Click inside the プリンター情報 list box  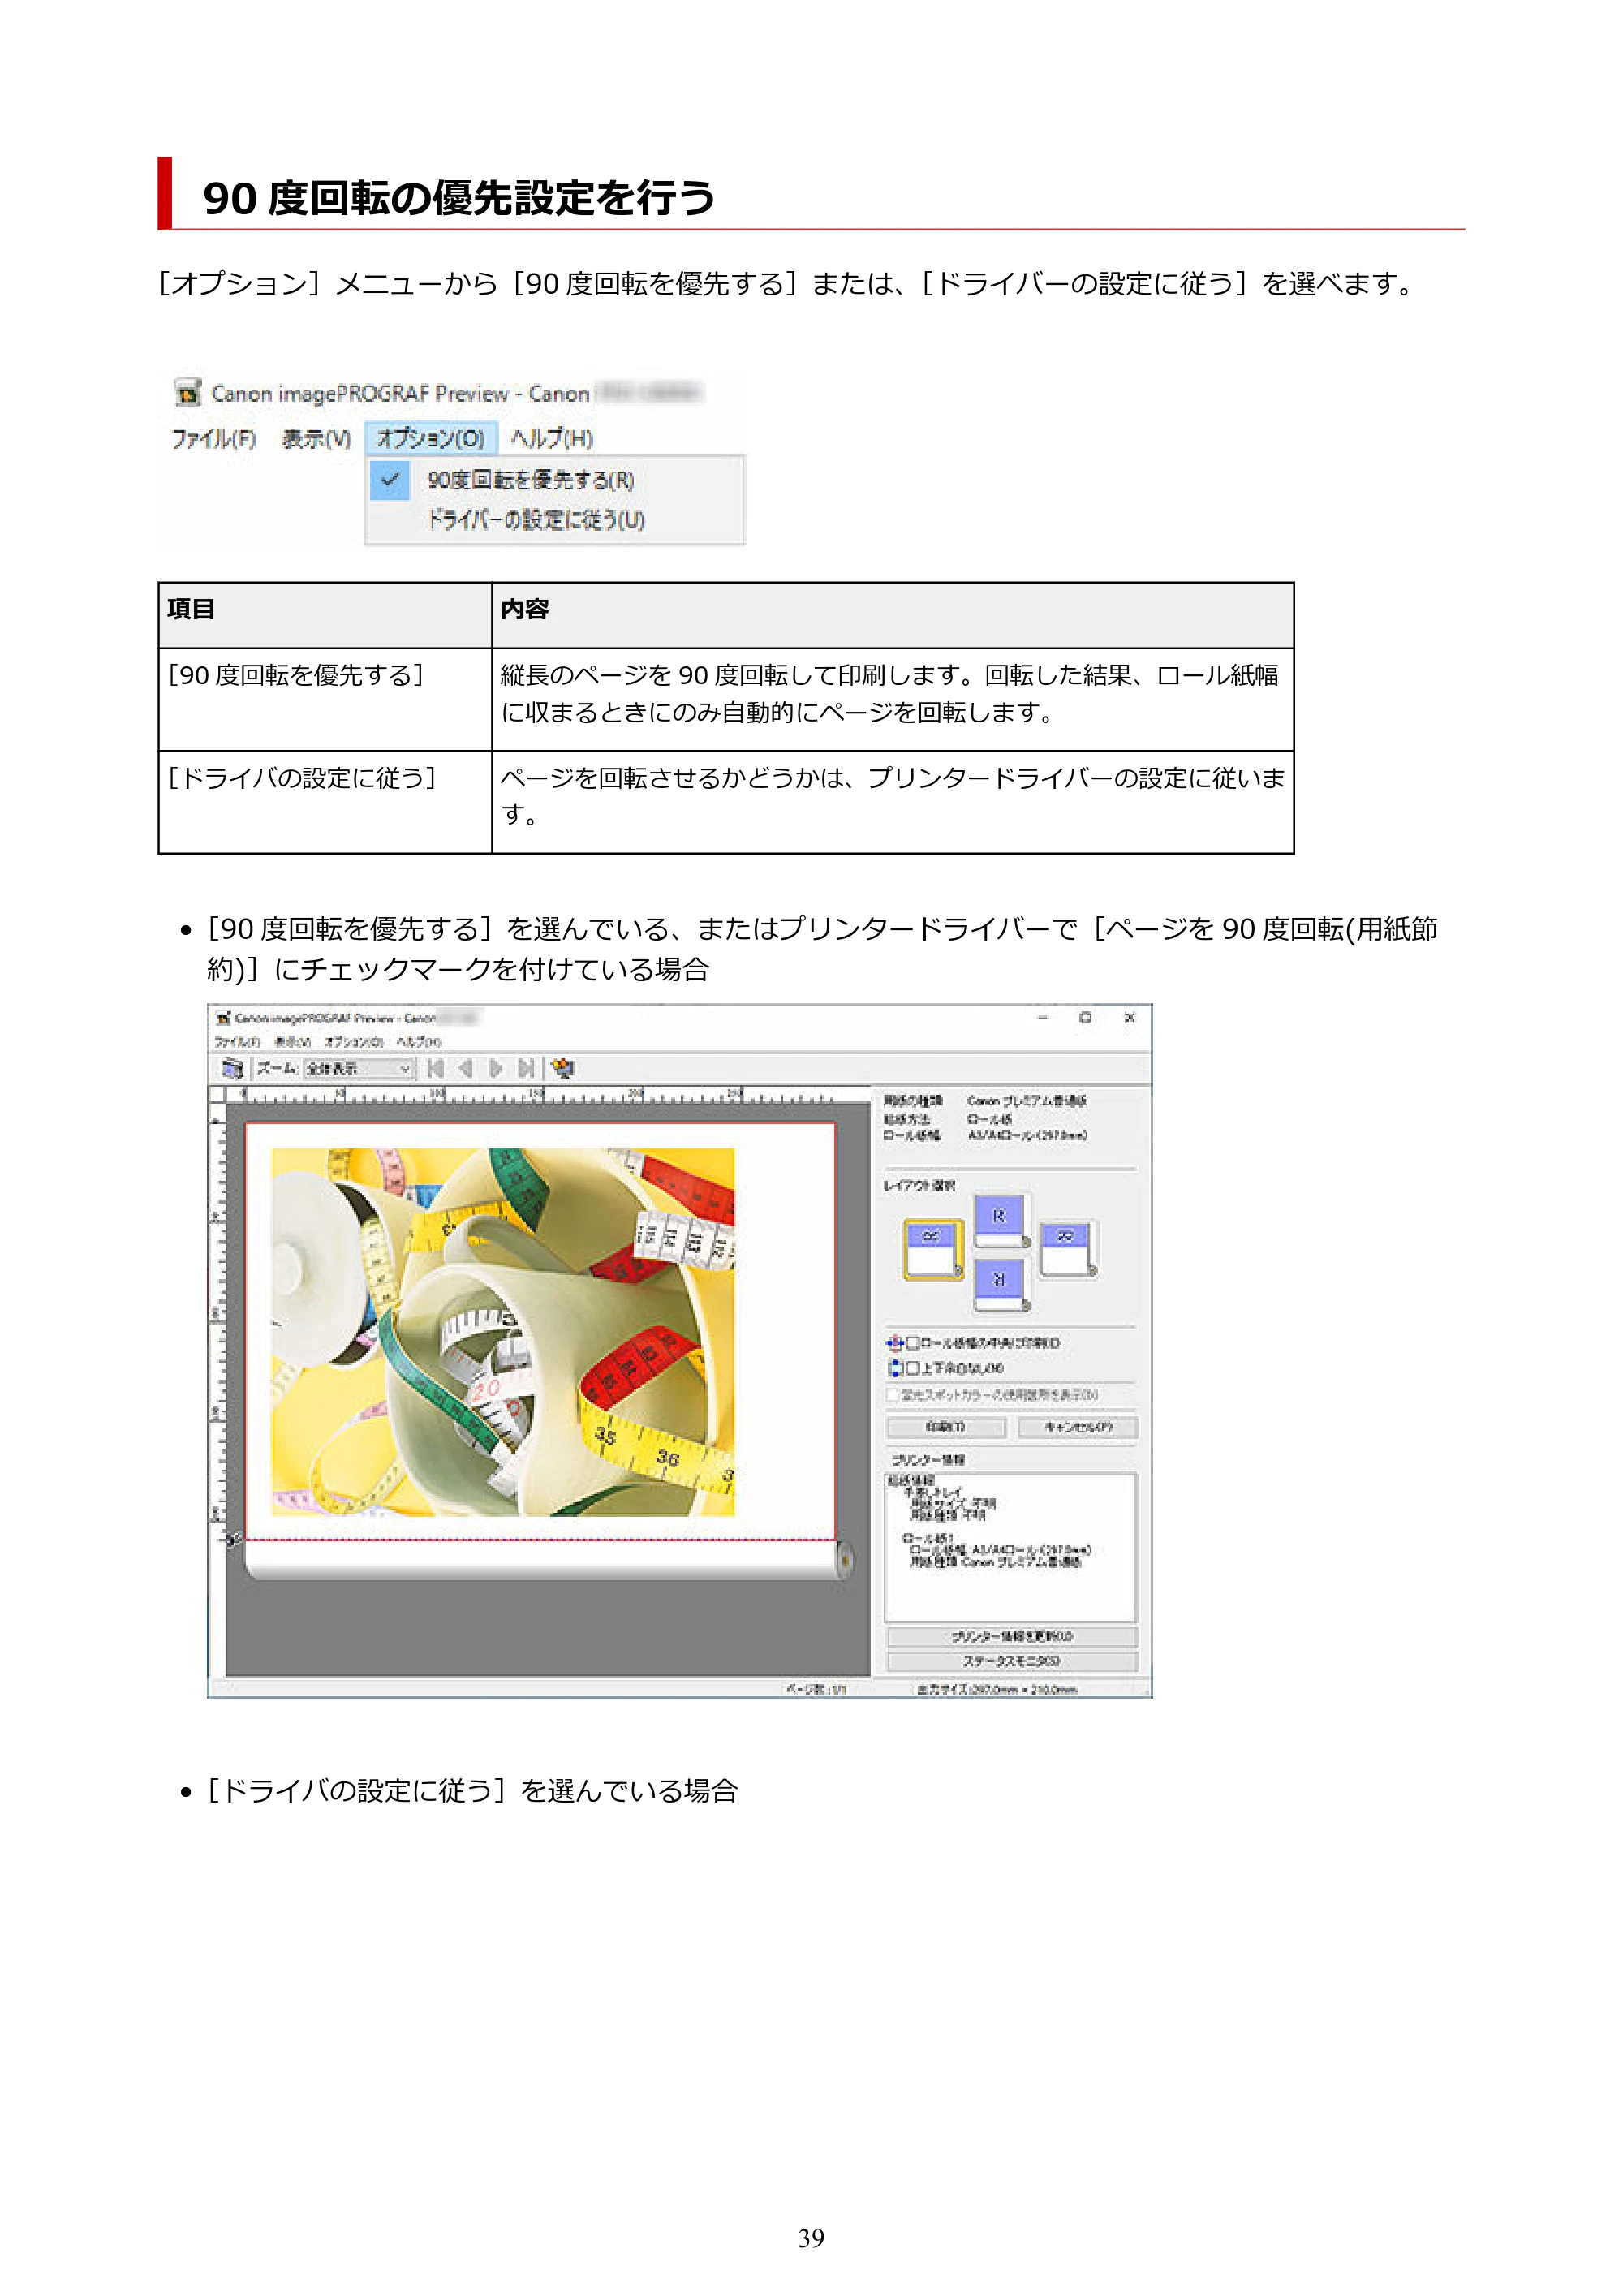(1011, 1548)
